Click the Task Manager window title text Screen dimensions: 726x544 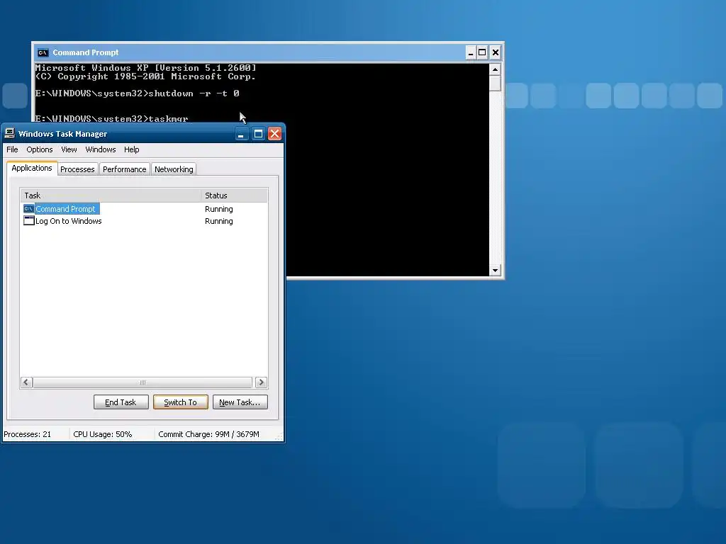click(63, 134)
